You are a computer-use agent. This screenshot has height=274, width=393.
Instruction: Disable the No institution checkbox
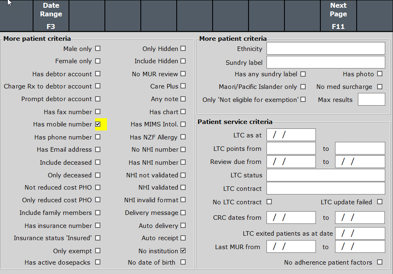click(x=183, y=250)
